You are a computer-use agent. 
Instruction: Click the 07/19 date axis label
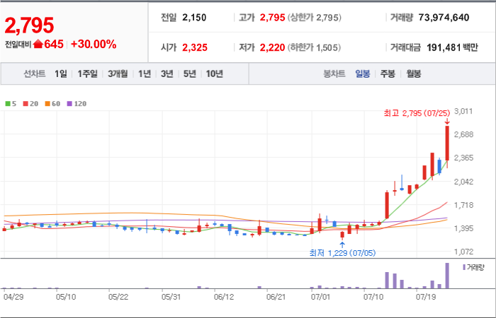(425, 297)
